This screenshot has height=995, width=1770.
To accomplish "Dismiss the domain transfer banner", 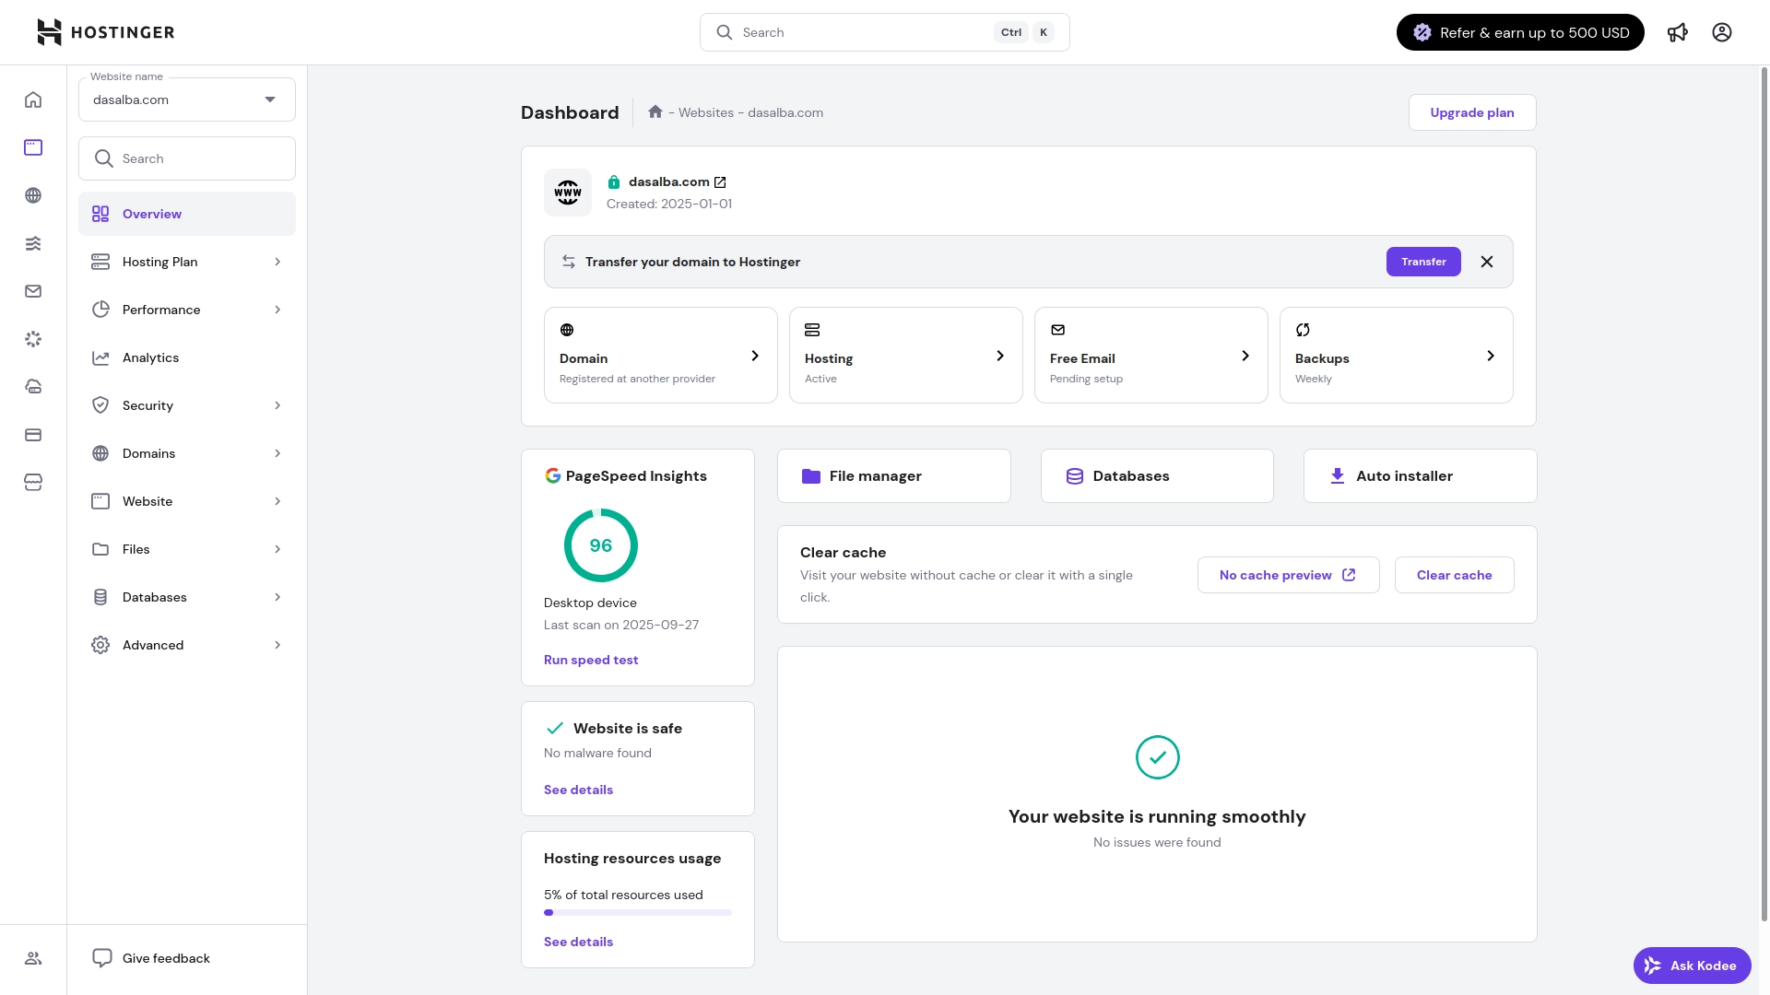I will click(1486, 262).
